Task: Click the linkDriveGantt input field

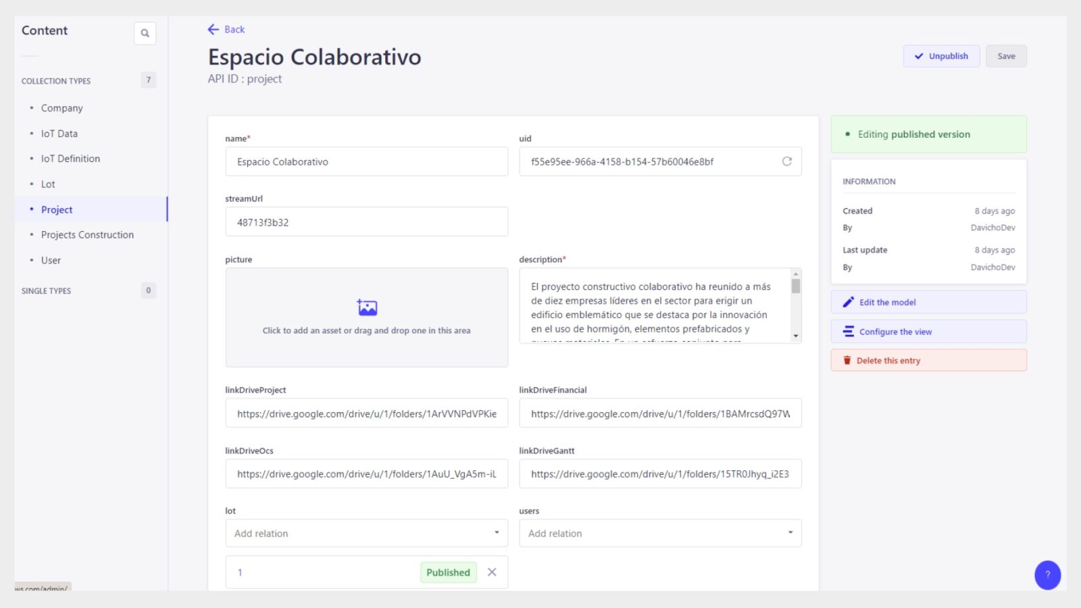Action: [659, 474]
